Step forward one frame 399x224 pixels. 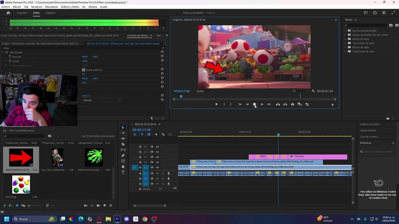[262, 105]
